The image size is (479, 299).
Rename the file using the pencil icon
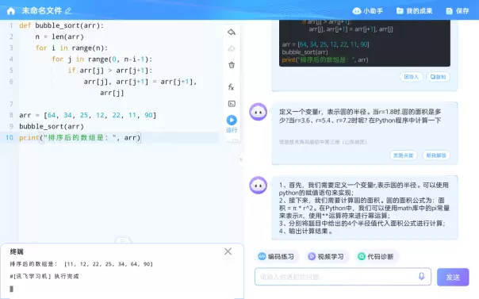point(68,11)
